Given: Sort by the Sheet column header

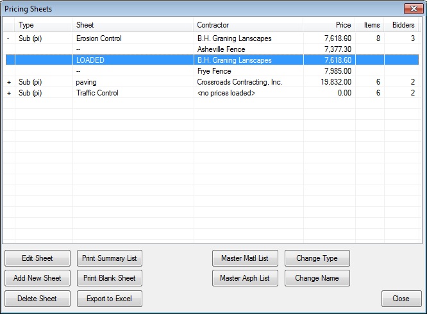Looking at the screenshot, I should (x=133, y=25).
